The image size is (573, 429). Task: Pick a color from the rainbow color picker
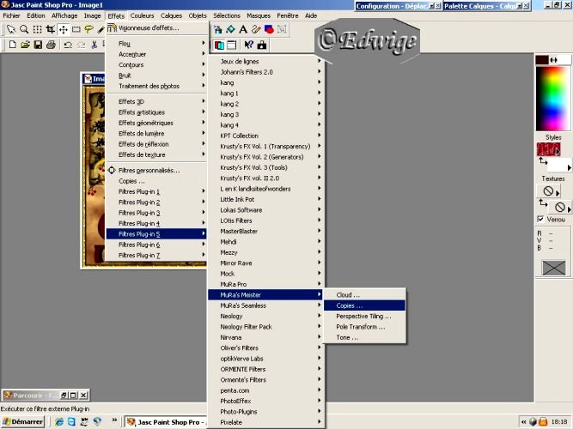point(553,98)
